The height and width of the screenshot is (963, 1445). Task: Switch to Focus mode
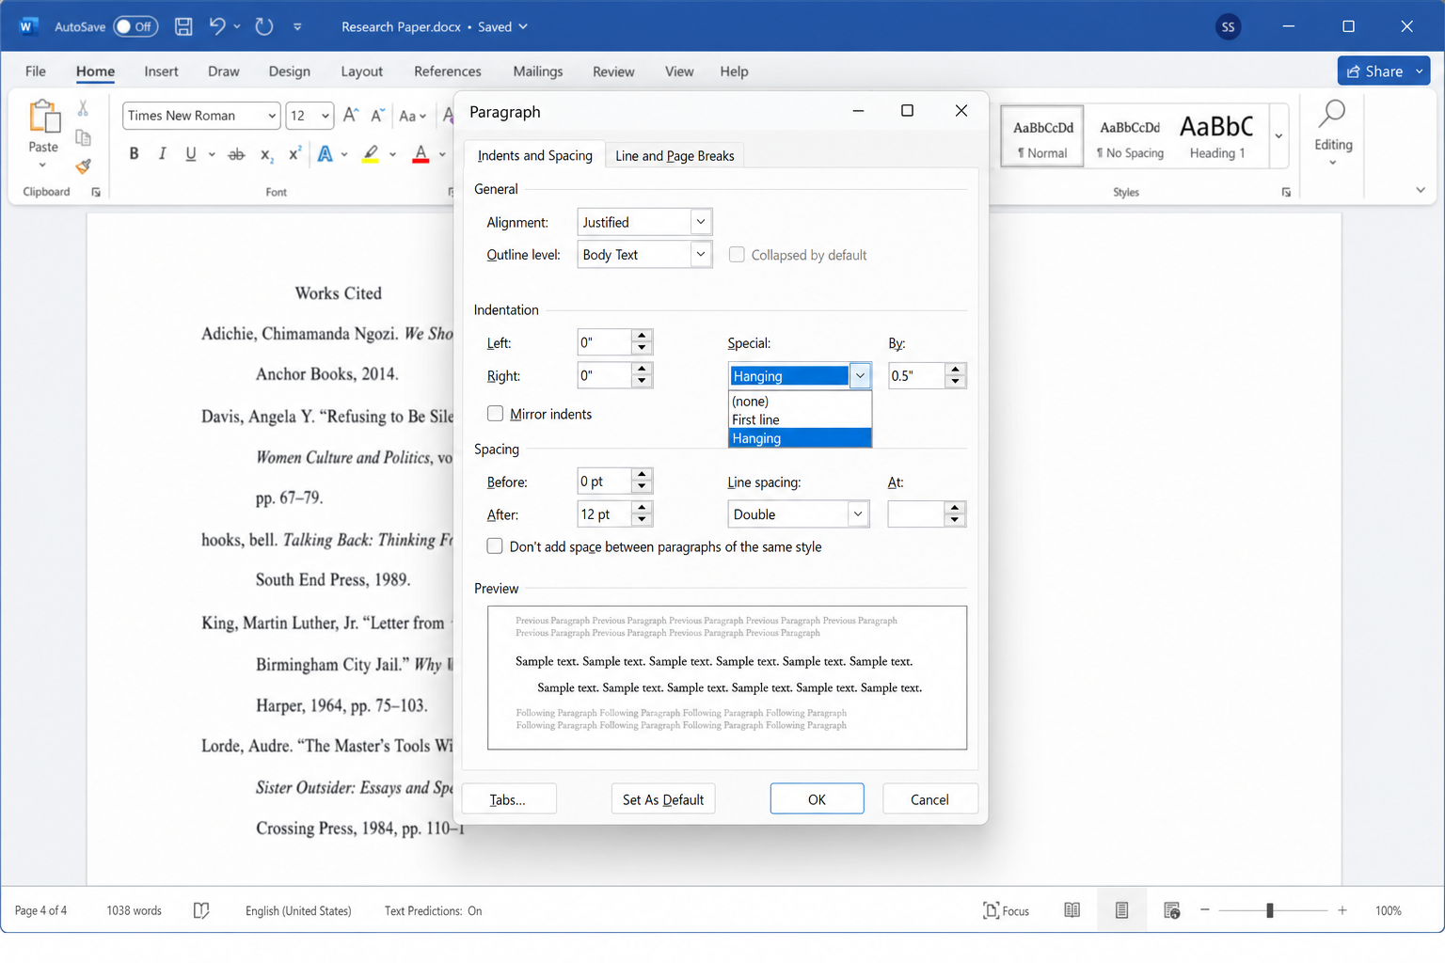point(1006,910)
